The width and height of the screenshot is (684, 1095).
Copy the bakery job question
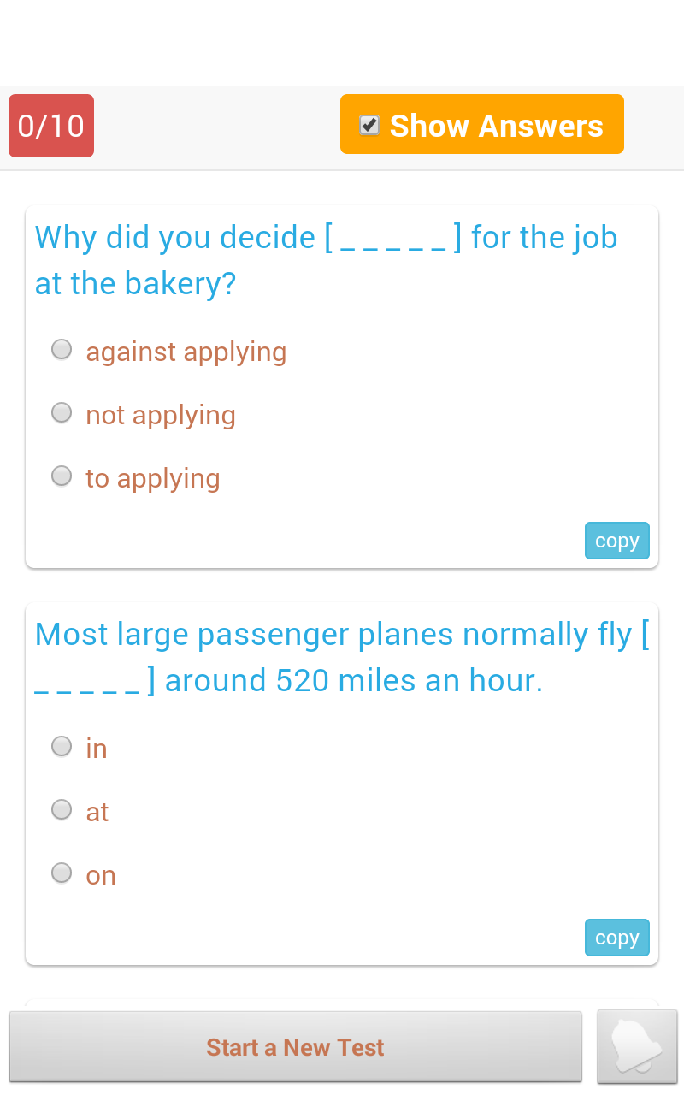pyautogui.click(x=616, y=541)
